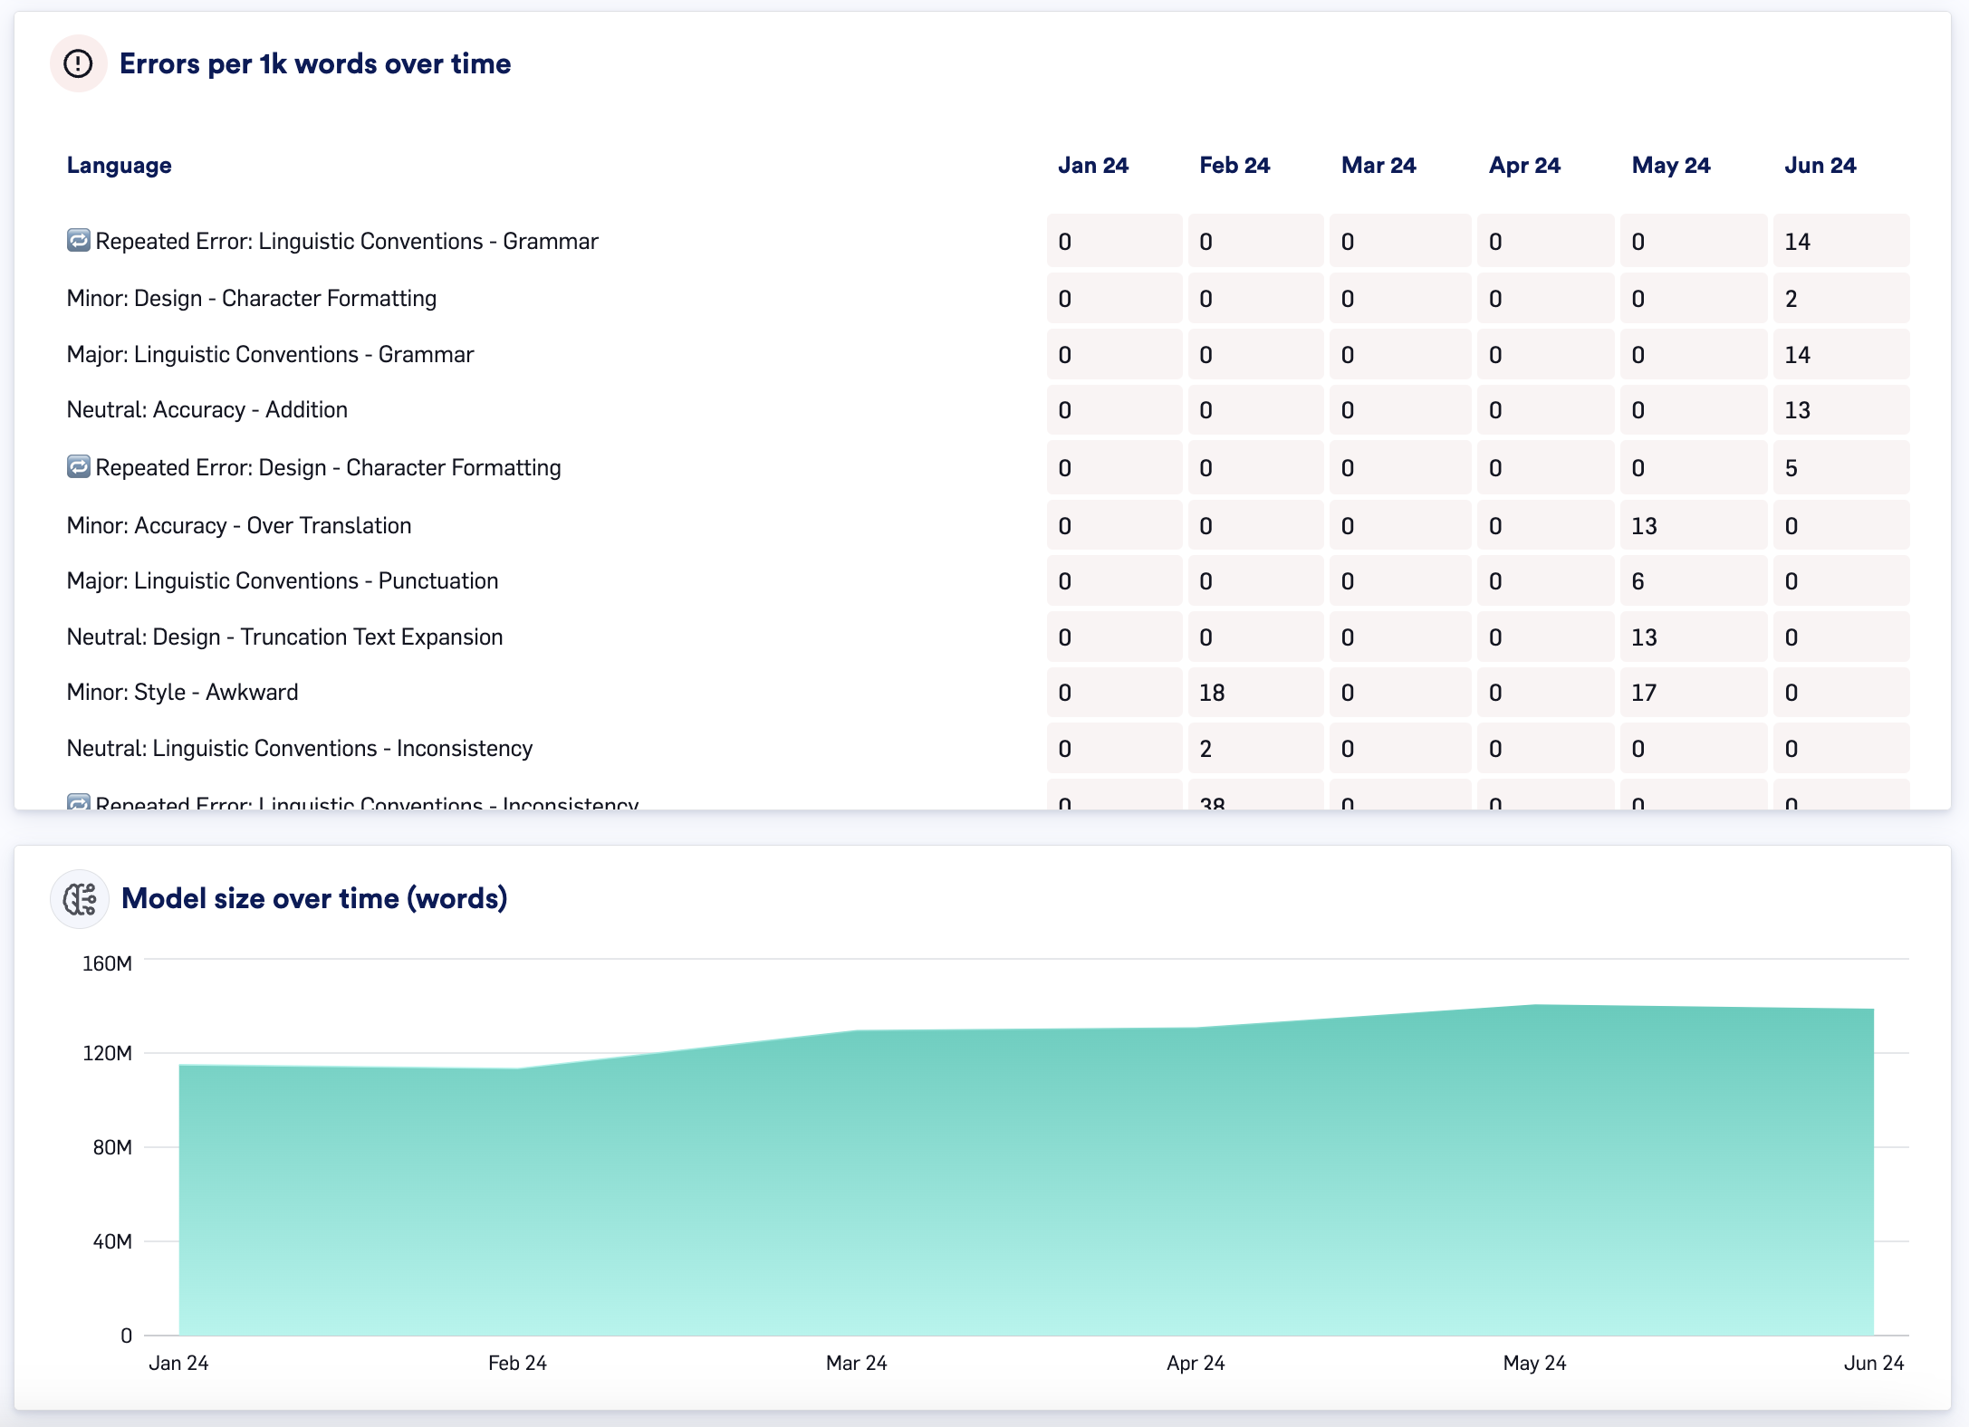The image size is (1969, 1427).
Task: Select the Jun 24 column header
Action: [x=1820, y=165]
